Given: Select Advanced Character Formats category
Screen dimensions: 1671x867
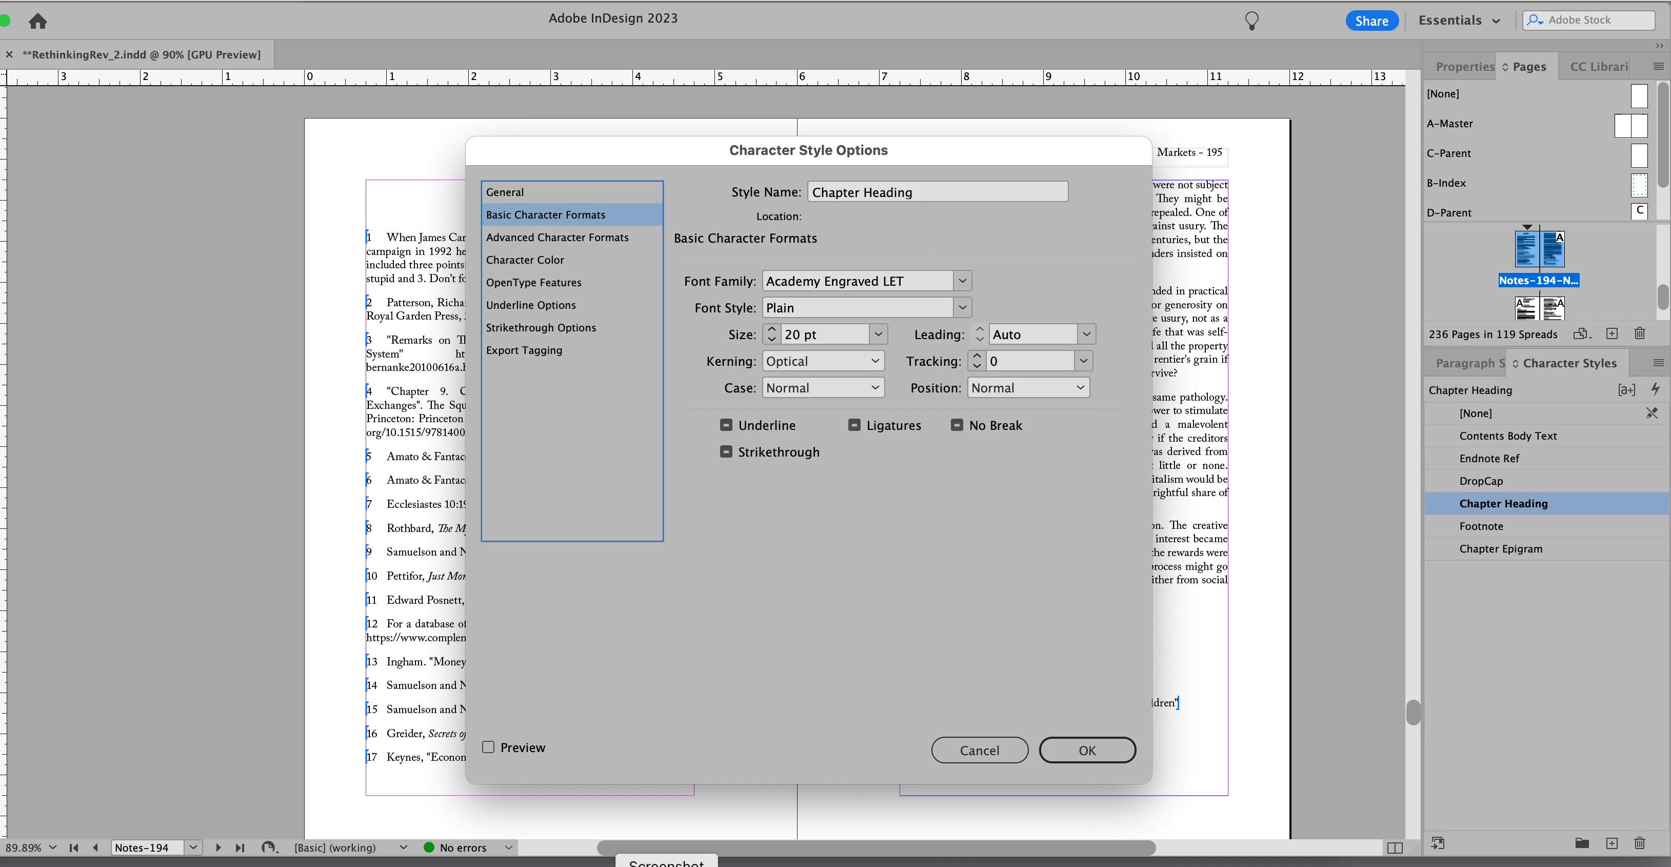Looking at the screenshot, I should pos(556,237).
